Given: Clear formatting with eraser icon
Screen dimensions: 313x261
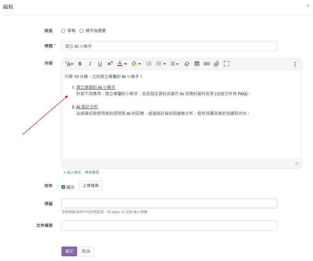Looking at the screenshot, I should (187, 64).
